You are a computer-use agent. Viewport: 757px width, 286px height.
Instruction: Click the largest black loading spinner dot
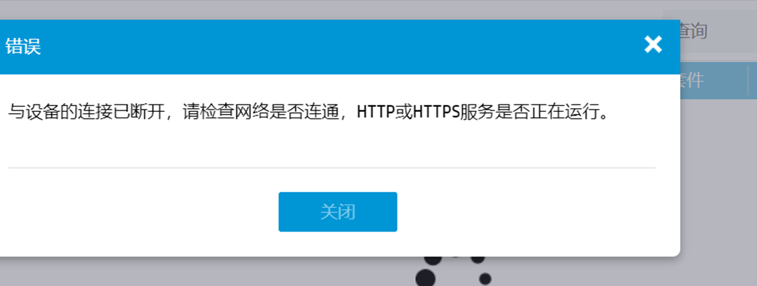point(426,278)
